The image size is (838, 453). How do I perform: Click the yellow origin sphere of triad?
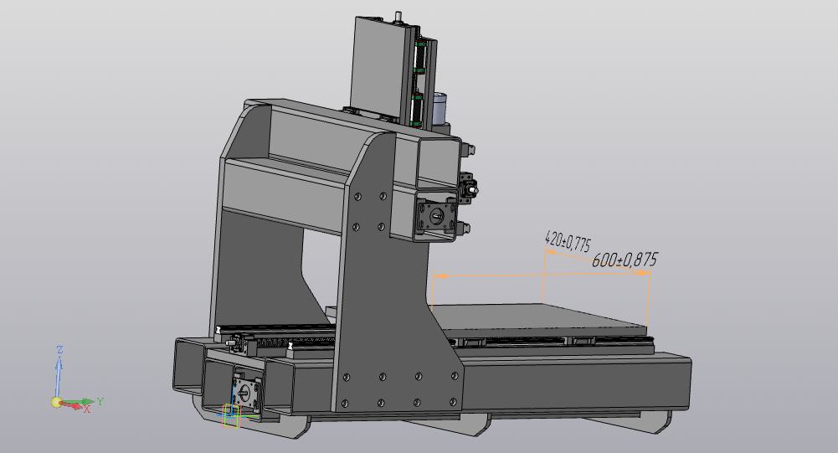pyautogui.click(x=57, y=402)
